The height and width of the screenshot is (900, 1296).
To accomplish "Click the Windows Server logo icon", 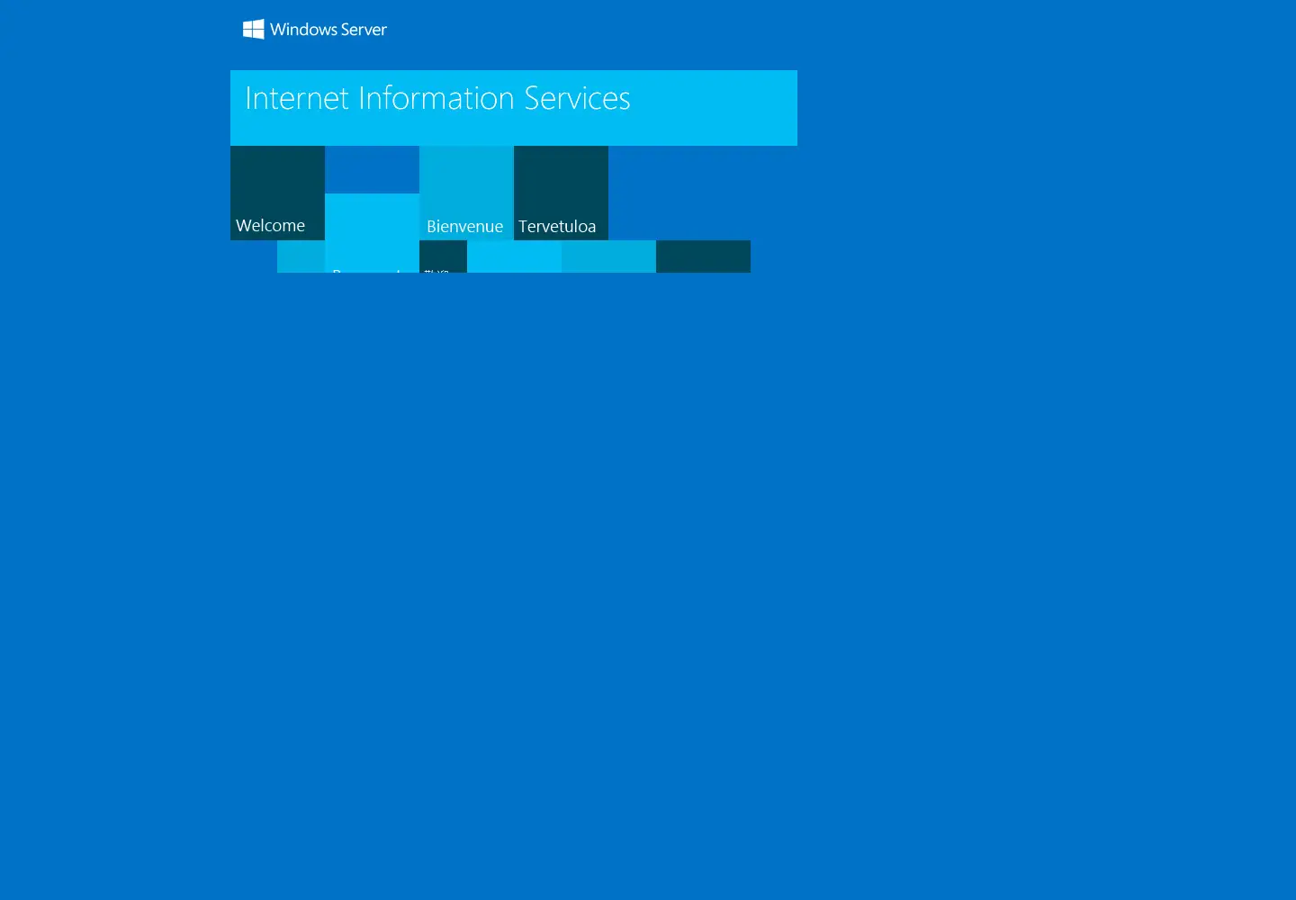I will [x=253, y=29].
